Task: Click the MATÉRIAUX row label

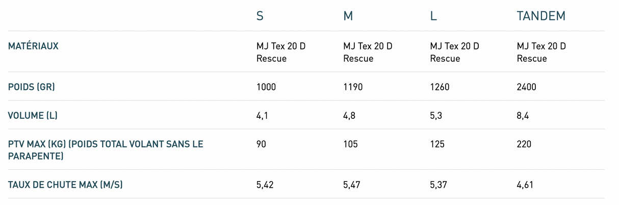Action: 33,46
